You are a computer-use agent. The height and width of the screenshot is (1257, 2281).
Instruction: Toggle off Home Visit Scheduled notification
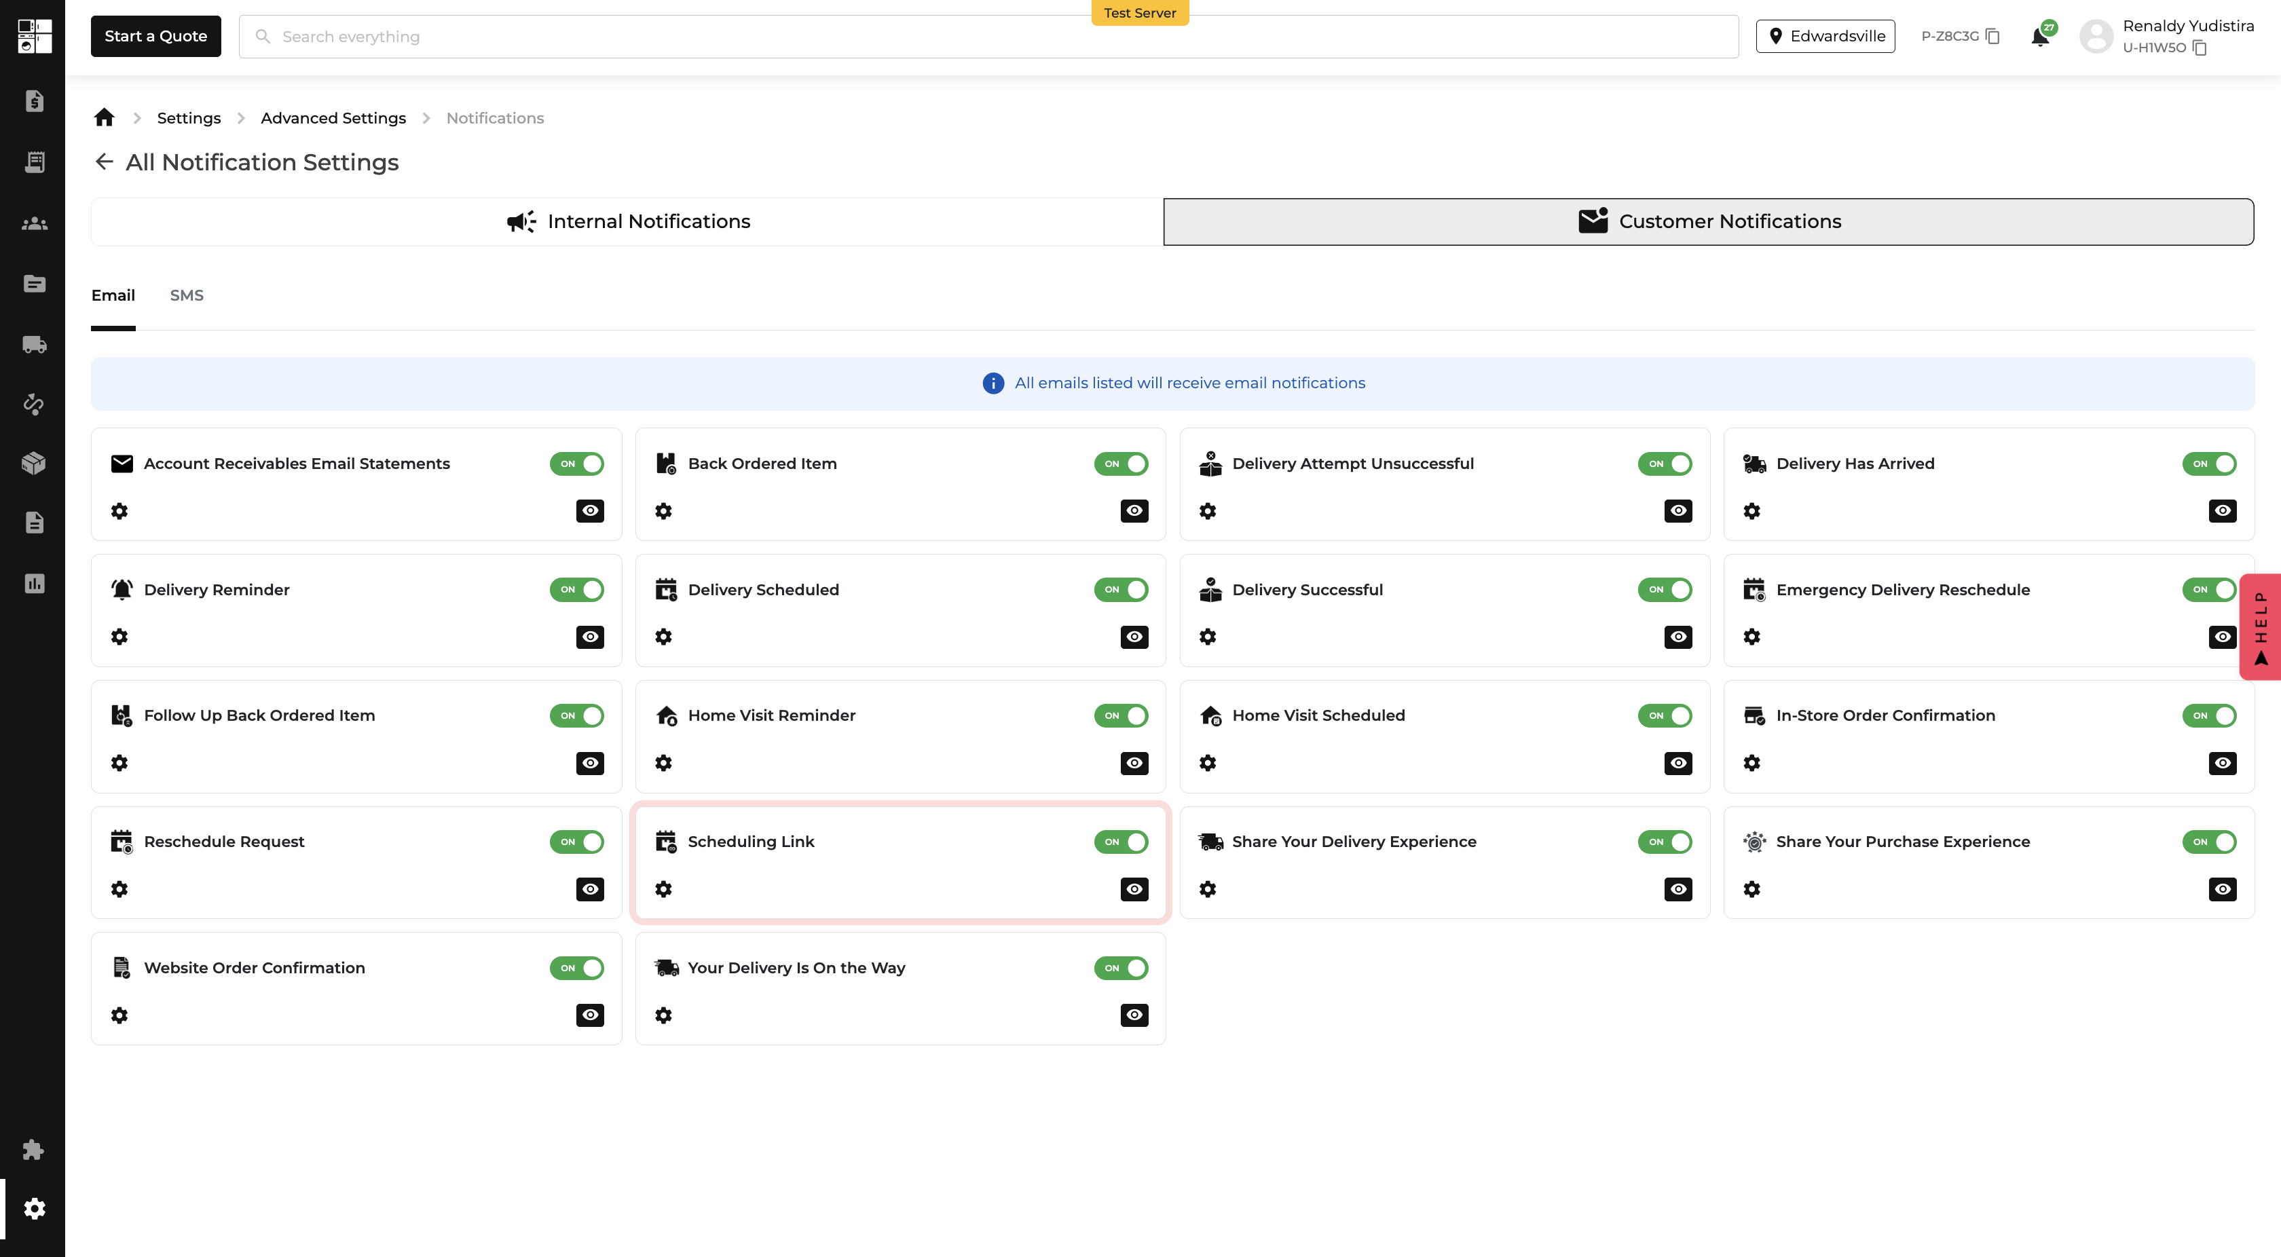[1665, 715]
